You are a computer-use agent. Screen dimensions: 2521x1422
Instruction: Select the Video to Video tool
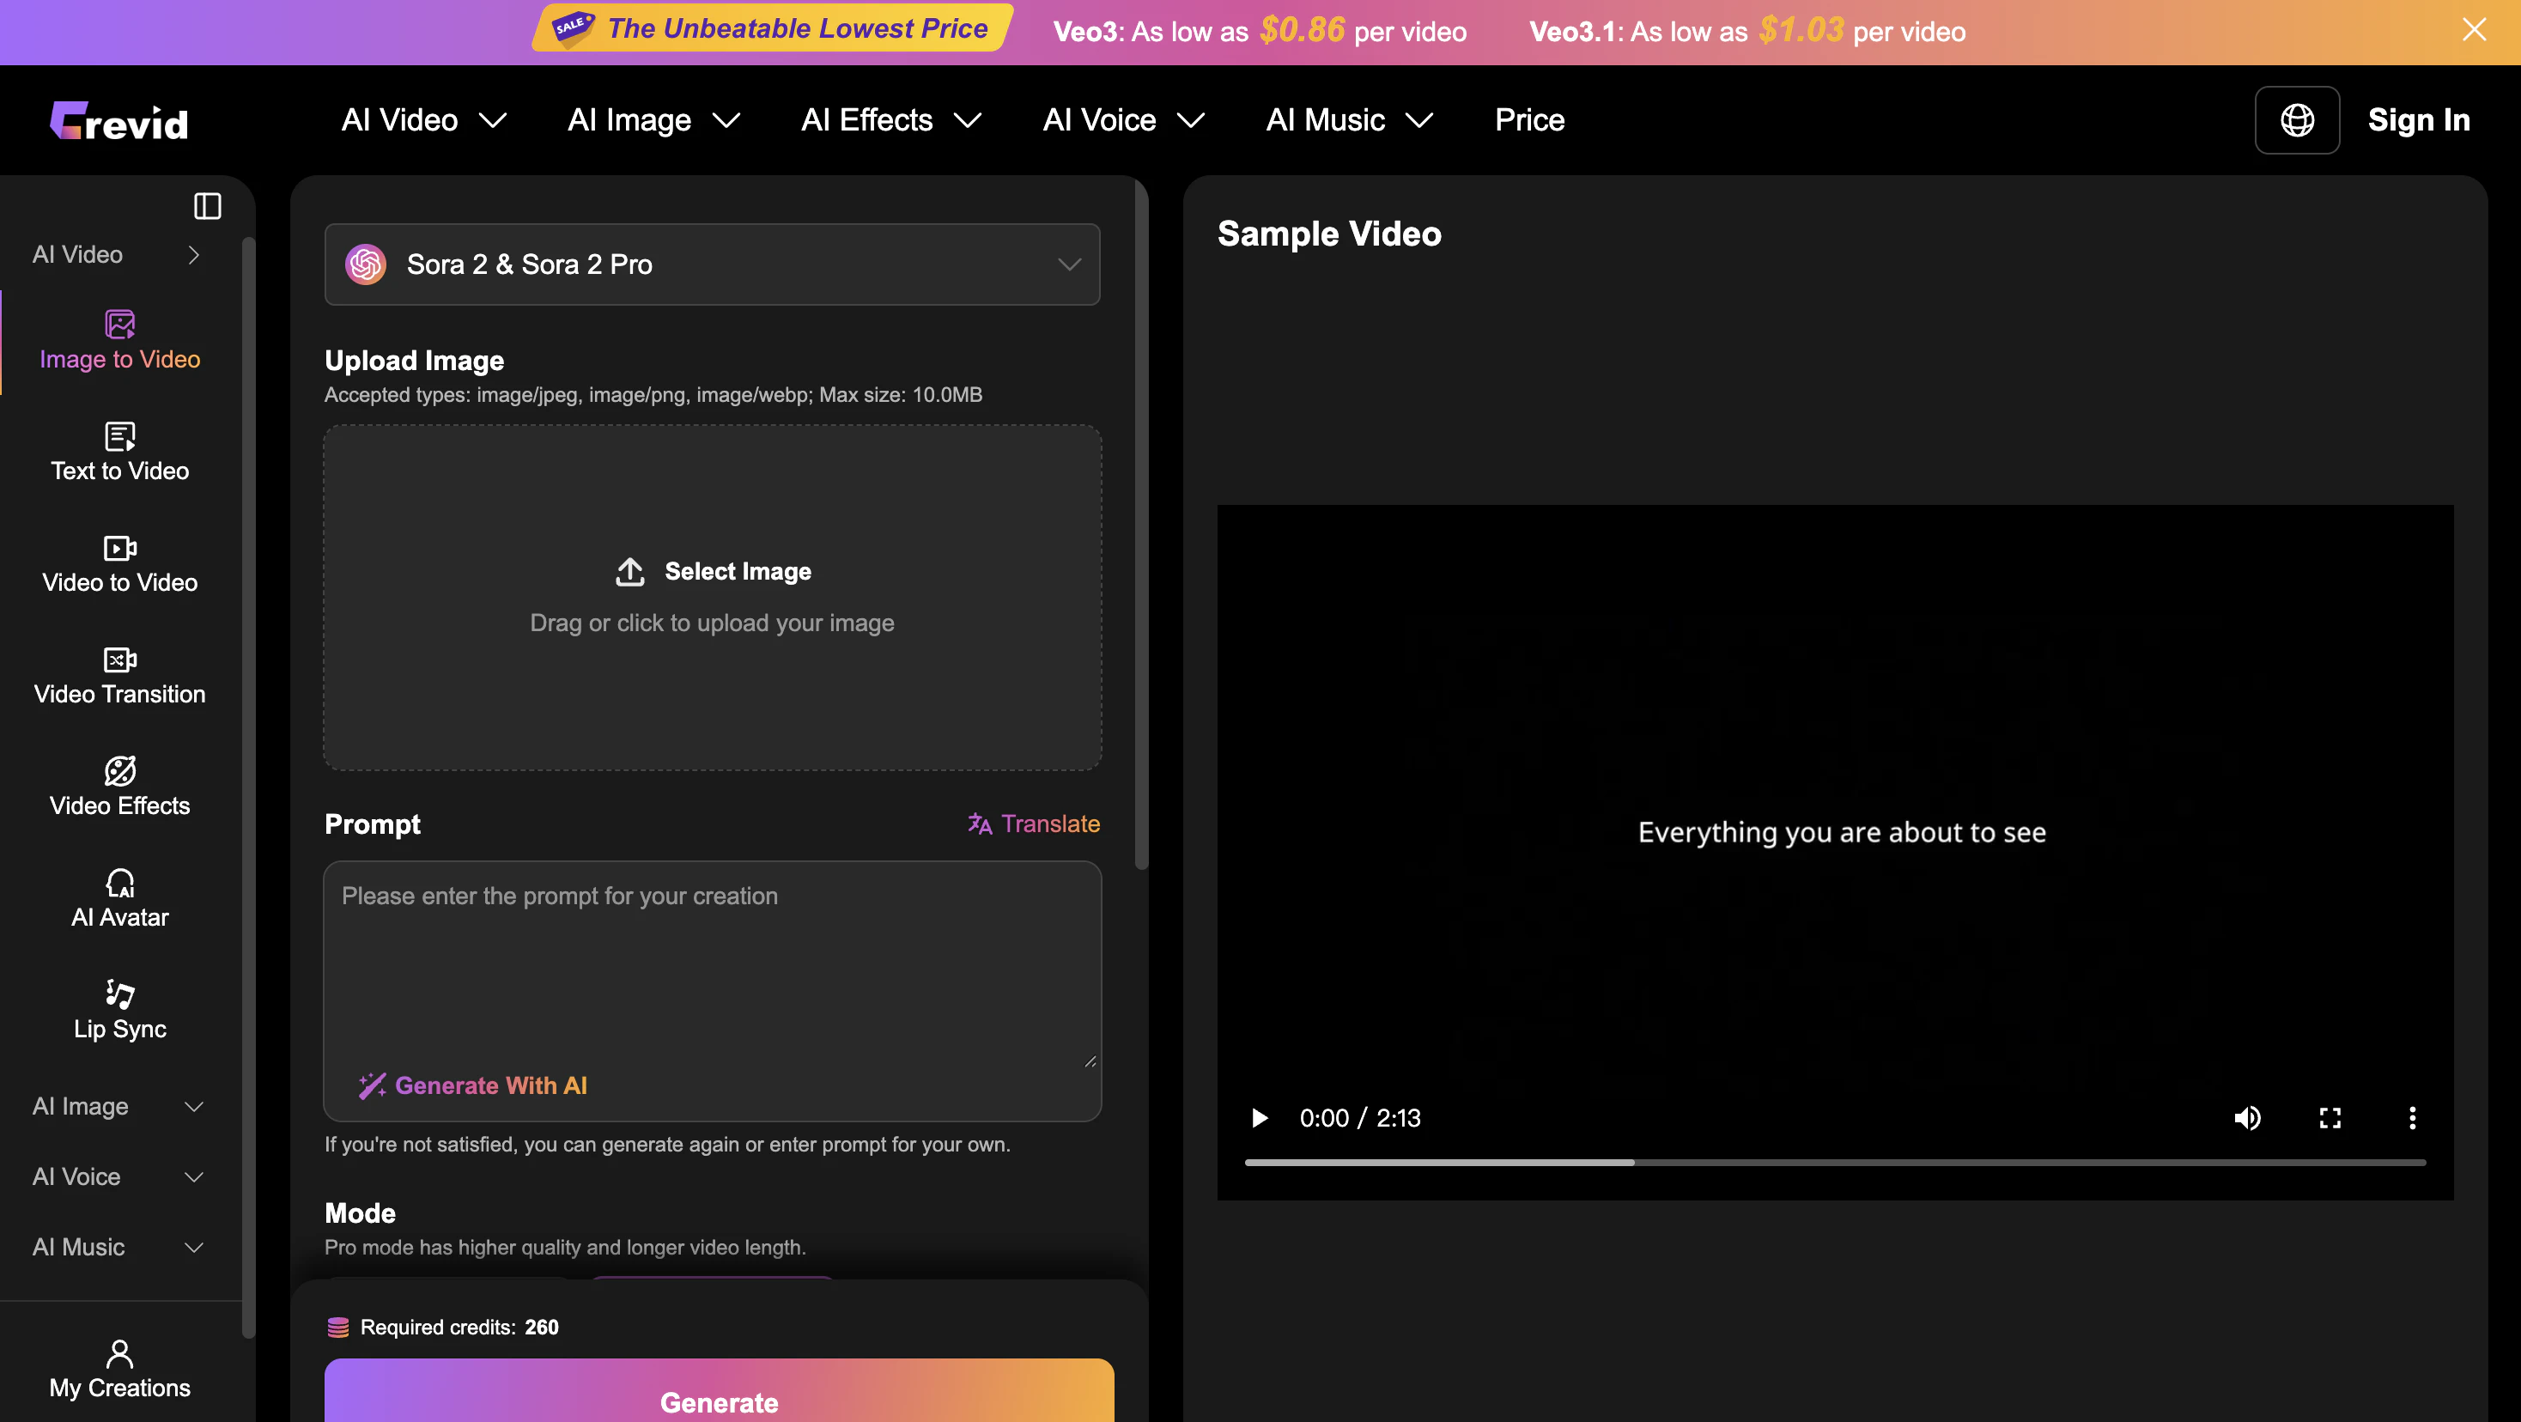point(119,565)
